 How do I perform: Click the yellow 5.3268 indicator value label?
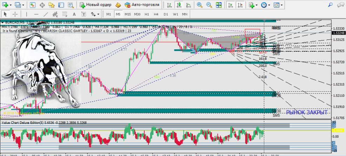pos(338,130)
